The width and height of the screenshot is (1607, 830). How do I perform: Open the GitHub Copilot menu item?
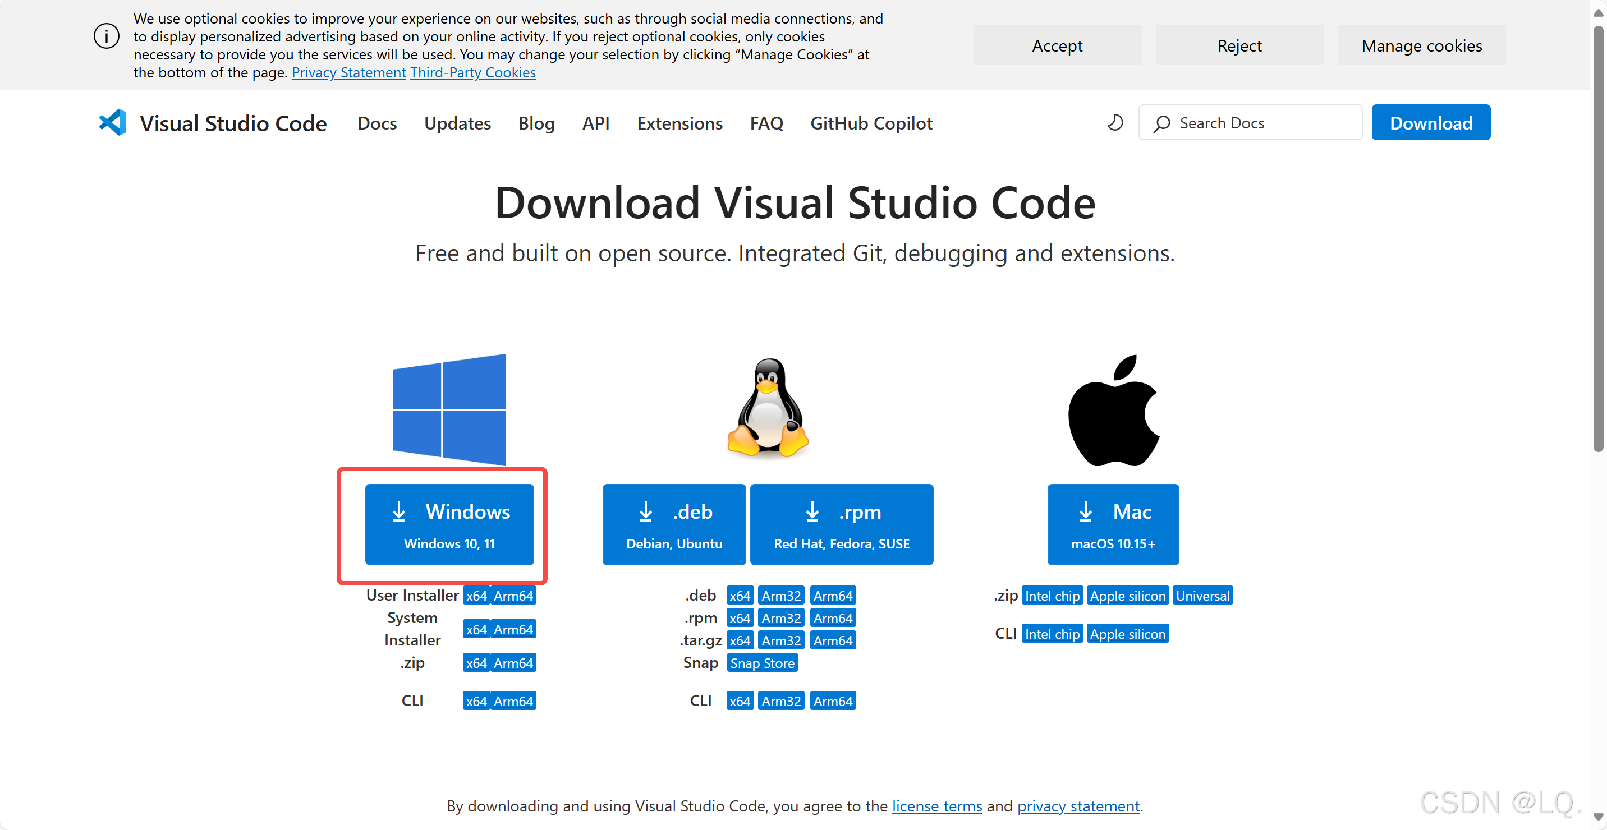click(x=871, y=123)
